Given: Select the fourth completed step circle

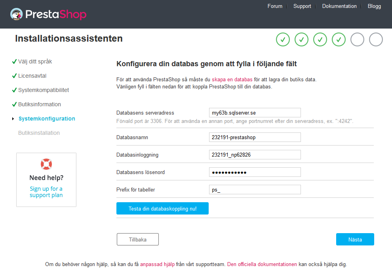Looking at the screenshot, I should click(339, 40).
